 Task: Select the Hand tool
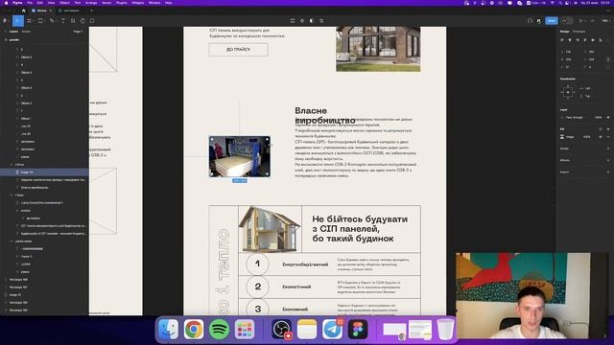[x=83, y=21]
